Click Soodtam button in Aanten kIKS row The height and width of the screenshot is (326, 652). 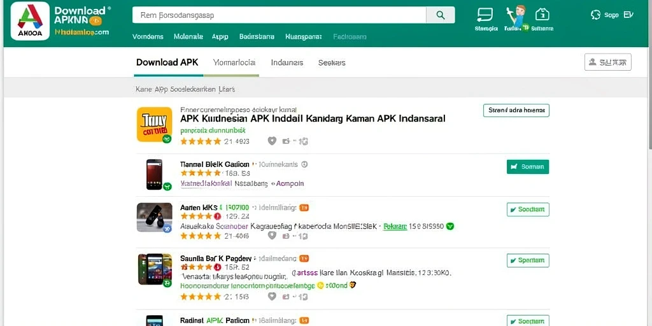pos(528,209)
